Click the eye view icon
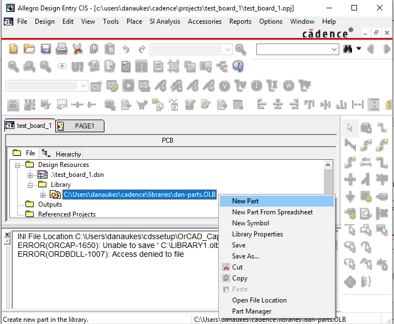 click(62, 66)
